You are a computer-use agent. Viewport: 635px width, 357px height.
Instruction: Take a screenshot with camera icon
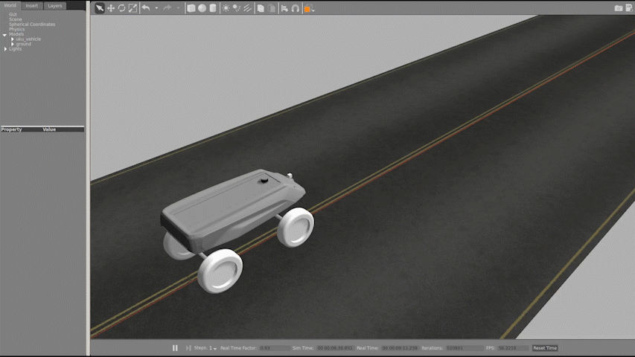[618, 8]
